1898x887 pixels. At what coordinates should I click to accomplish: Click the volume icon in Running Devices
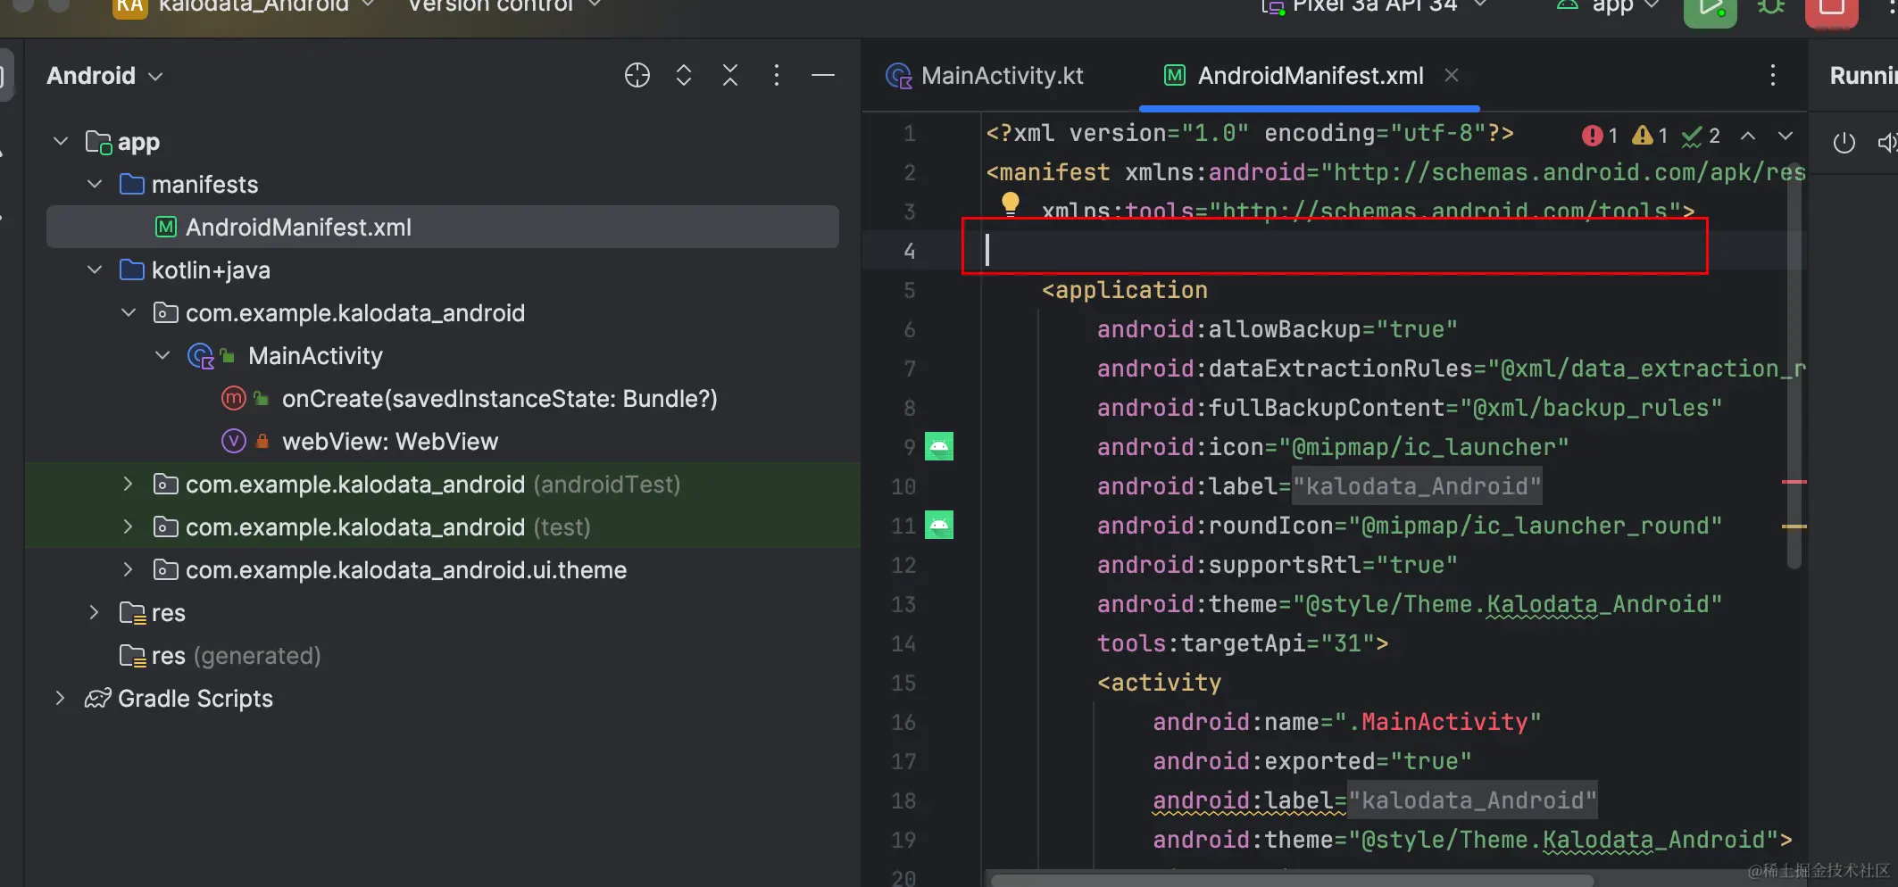[x=1887, y=143]
